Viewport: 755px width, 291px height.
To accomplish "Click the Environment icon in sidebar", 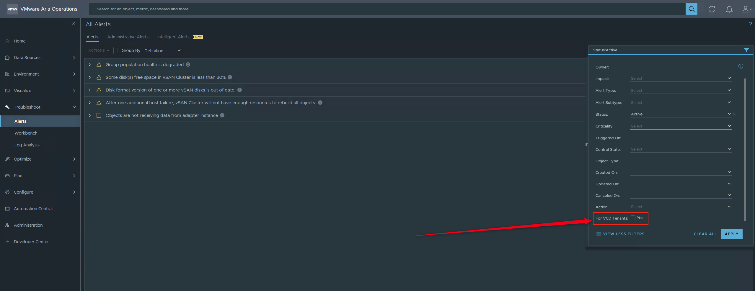I will click(x=7, y=74).
